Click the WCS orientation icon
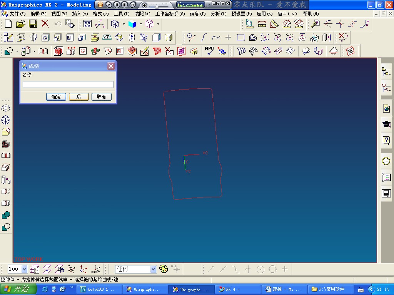The height and width of the screenshot is (295, 394). (x=100, y=24)
